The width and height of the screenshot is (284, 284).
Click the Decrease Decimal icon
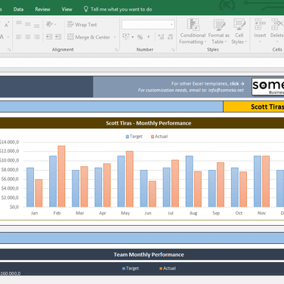click(x=170, y=37)
